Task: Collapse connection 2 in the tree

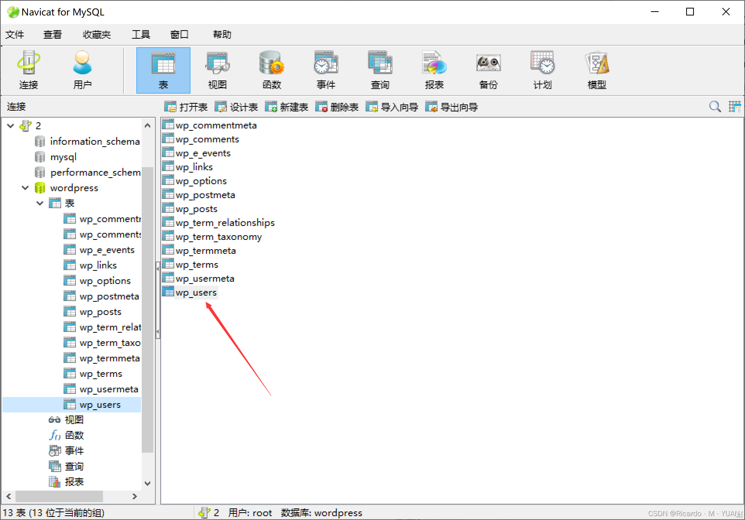Action: (11, 126)
